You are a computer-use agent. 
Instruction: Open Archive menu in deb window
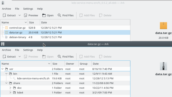[6, 9]
